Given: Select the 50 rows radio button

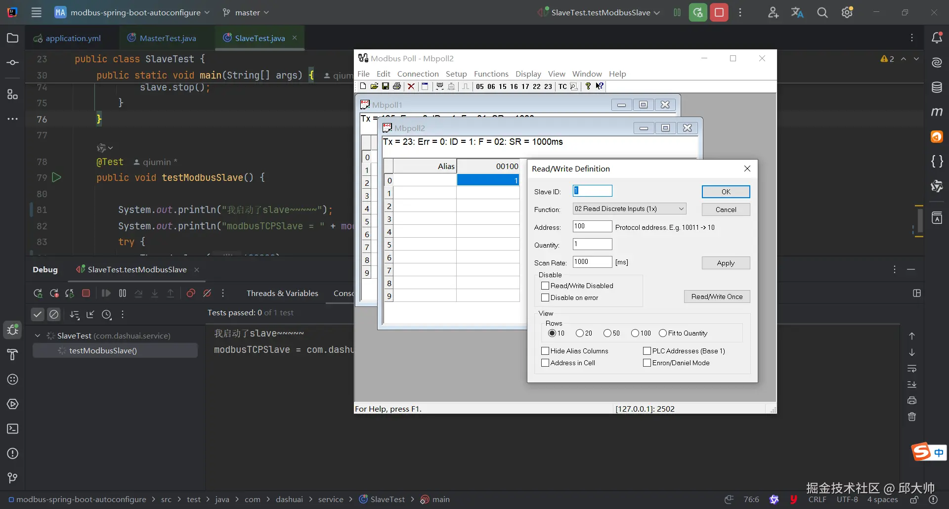Looking at the screenshot, I should 607,333.
